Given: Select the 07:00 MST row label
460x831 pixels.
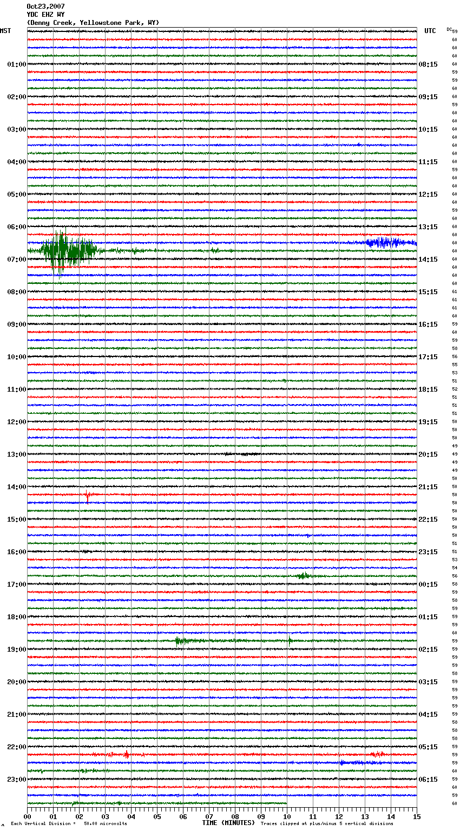Looking at the screenshot, I should coord(16,259).
